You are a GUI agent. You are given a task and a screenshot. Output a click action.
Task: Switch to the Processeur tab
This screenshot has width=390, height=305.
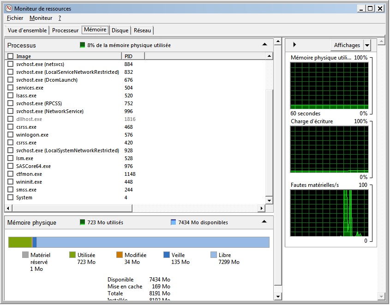65,30
